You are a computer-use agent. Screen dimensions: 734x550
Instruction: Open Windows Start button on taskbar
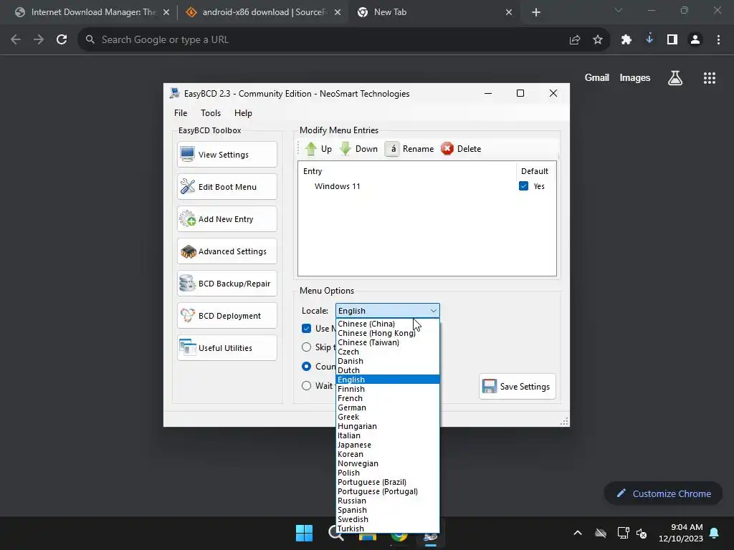[304, 533]
